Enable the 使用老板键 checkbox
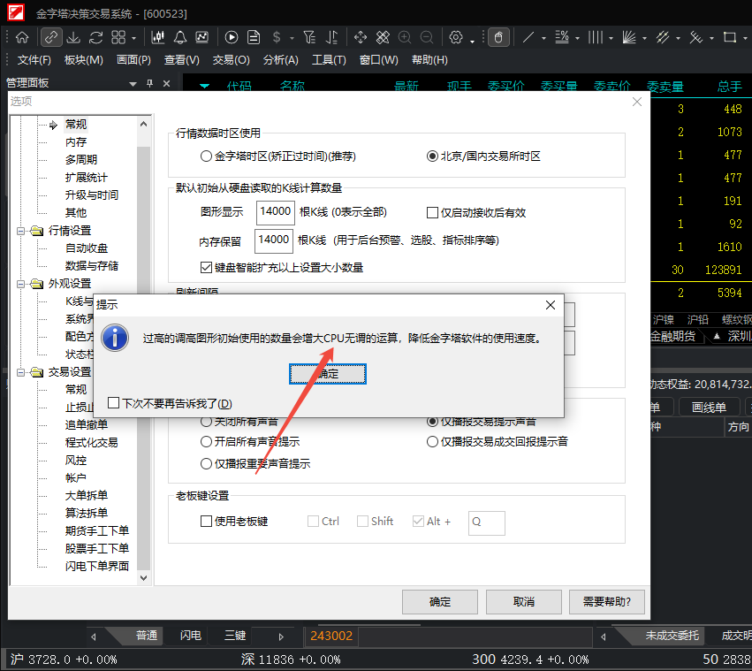Image resolution: width=752 pixels, height=671 pixels. (x=207, y=522)
